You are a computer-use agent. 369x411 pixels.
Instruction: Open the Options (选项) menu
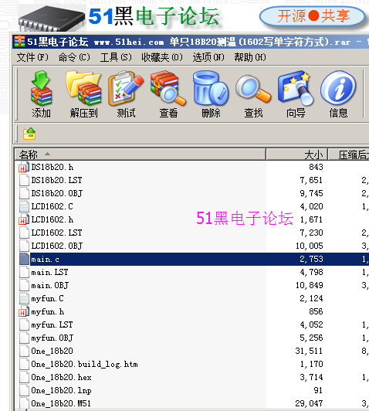(208, 57)
